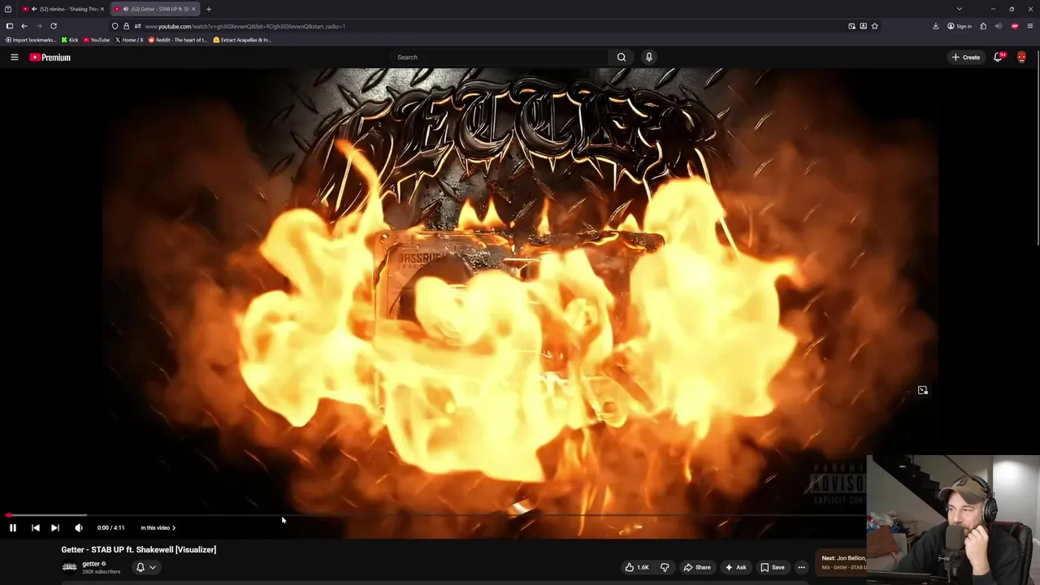The image size is (1040, 585).
Task: Go to YouTube Premium home logo
Action: (50, 57)
